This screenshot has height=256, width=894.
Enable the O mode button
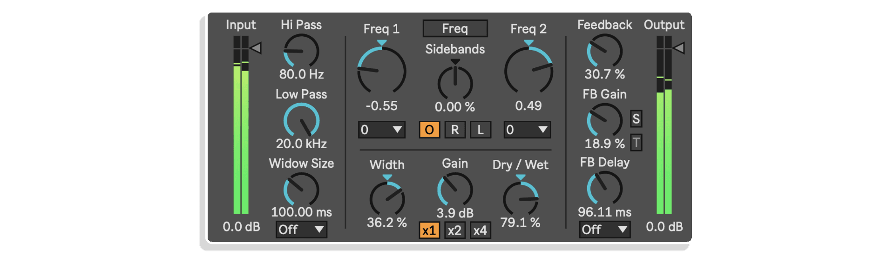[429, 130]
